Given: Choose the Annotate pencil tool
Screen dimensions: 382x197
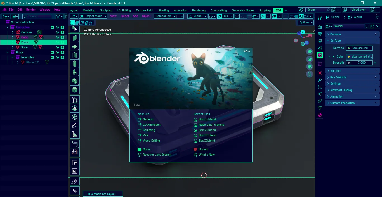Looking at the screenshot, I should coord(75,126).
